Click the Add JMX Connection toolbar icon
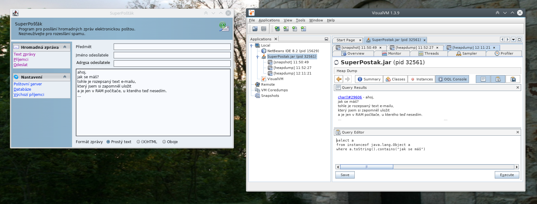The height and width of the screenshot is (204, 537). (286, 29)
